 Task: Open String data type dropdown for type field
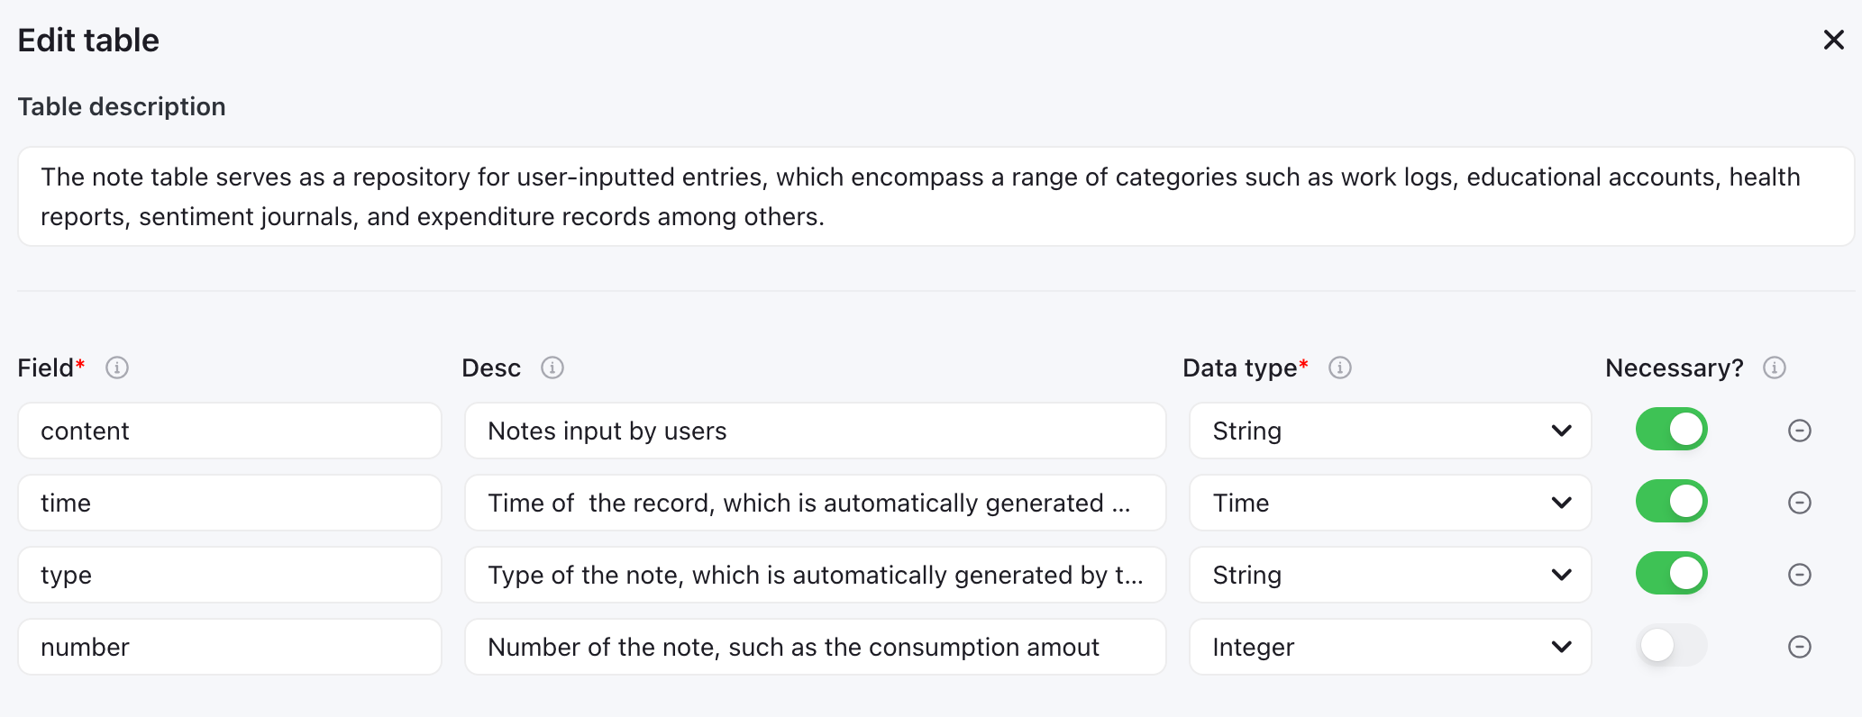click(x=1391, y=575)
